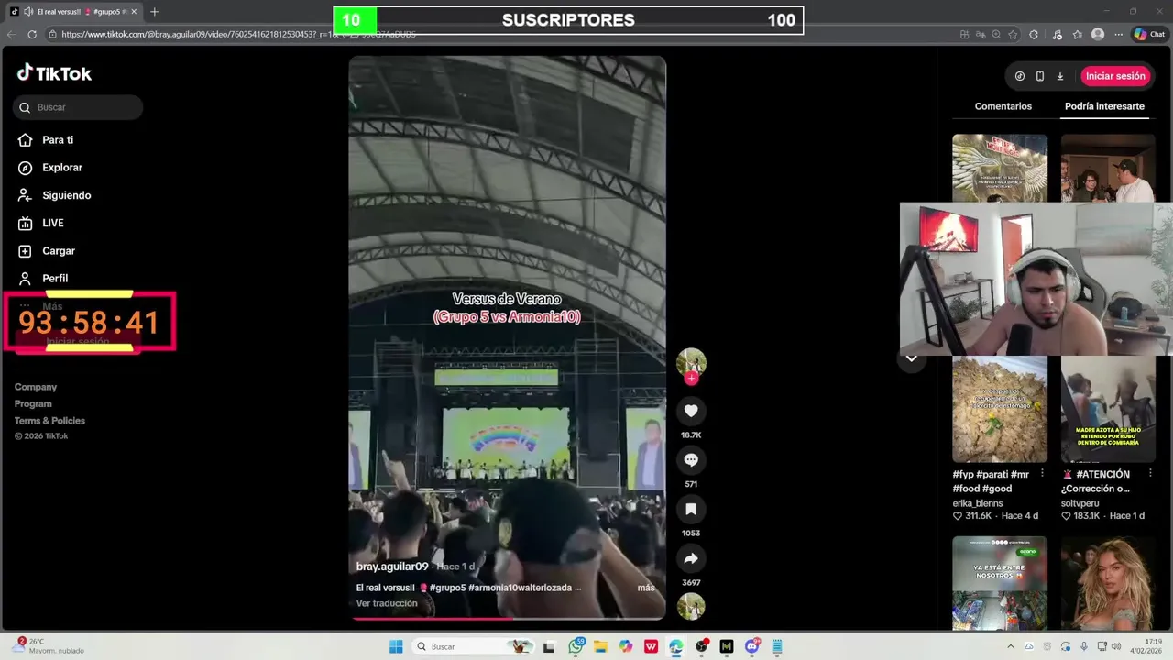The height and width of the screenshot is (660, 1173).
Task: Open Copilot Chat button in Edge
Action: click(x=1149, y=34)
